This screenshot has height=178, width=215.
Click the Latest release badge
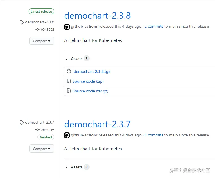point(41,11)
